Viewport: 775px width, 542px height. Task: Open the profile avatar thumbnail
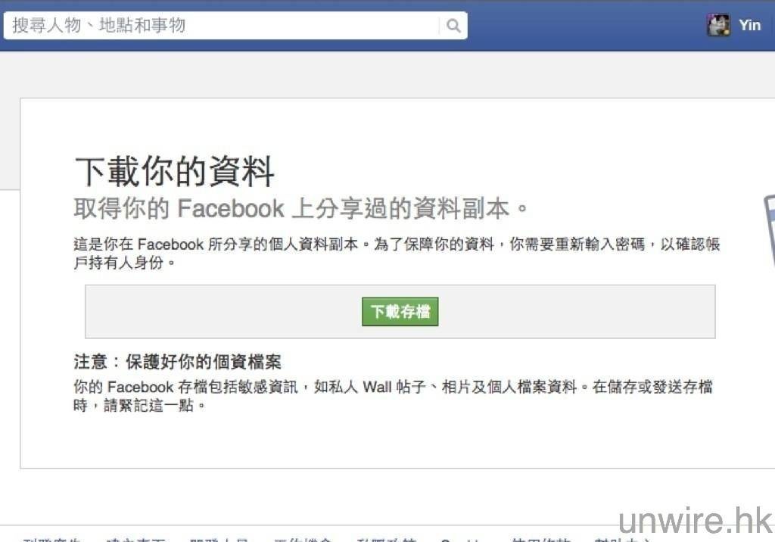pyautogui.click(x=719, y=25)
